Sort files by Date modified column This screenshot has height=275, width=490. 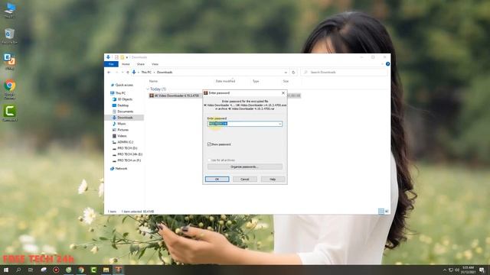(x=225, y=81)
